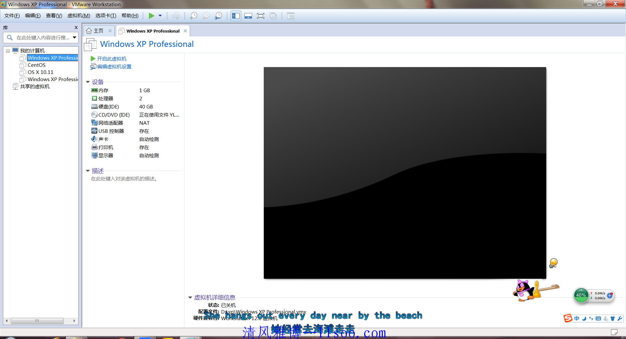626x339 pixels.
Task: Toggle the library sidebar view icon
Action: click(x=236, y=16)
